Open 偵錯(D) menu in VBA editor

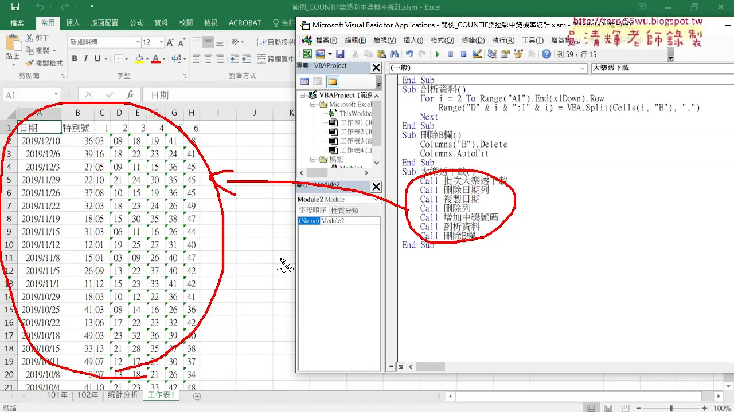[473, 40]
